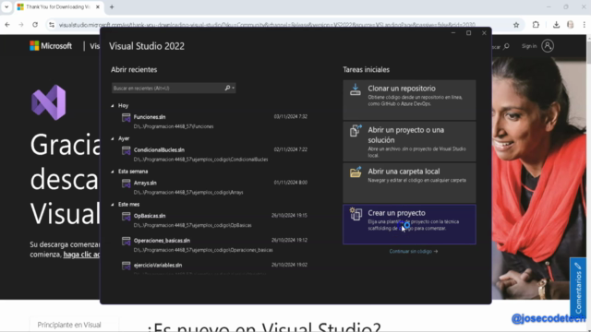Open the Comentarios feedback button
This screenshot has width=591, height=332.
(578, 289)
